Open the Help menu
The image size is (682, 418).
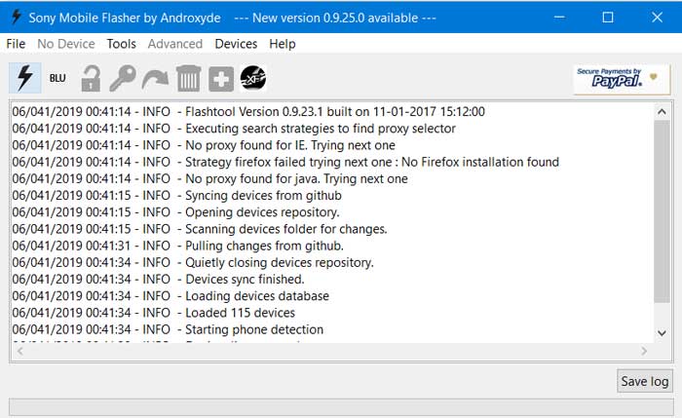[x=283, y=44]
